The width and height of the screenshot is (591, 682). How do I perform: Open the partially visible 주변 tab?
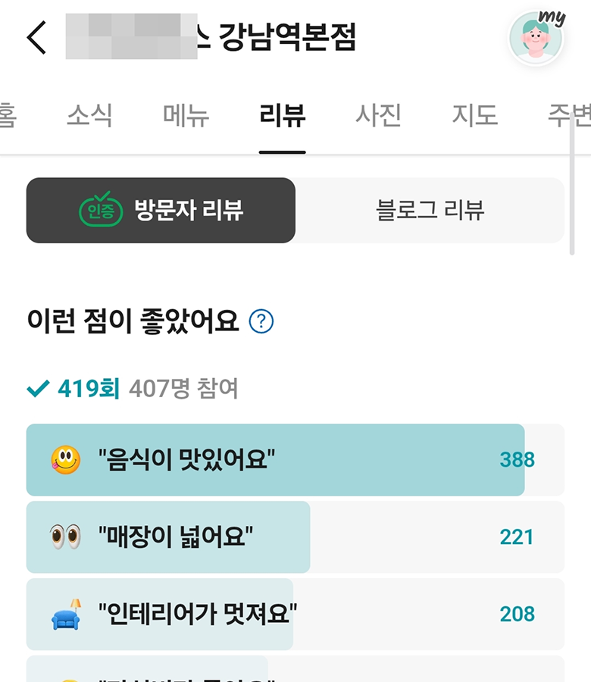(567, 115)
